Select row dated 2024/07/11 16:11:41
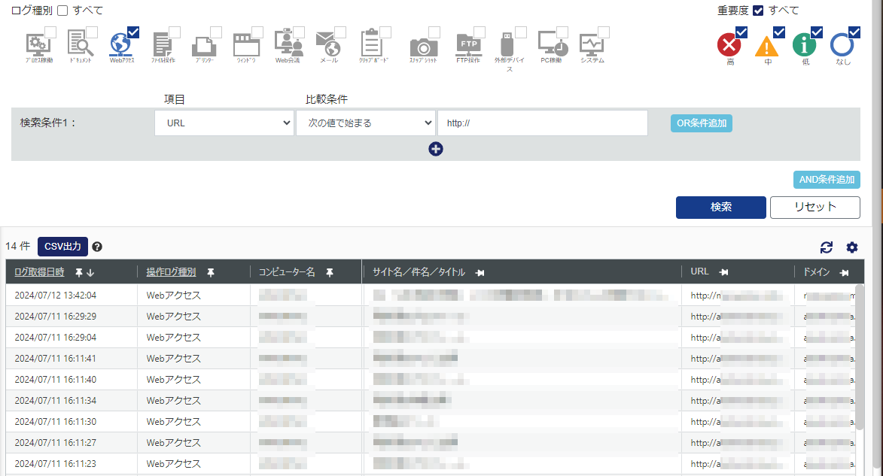The image size is (883, 476). (431, 359)
